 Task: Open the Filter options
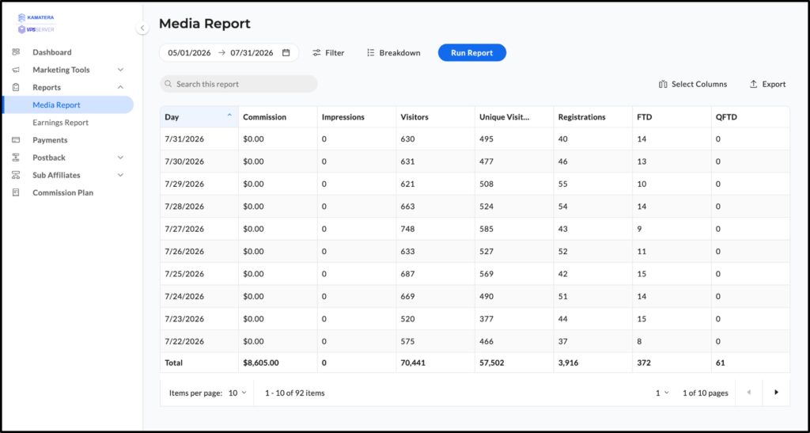tap(328, 53)
